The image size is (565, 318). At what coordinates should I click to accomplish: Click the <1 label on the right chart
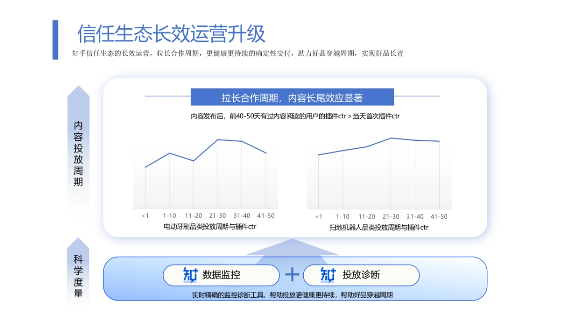point(318,216)
